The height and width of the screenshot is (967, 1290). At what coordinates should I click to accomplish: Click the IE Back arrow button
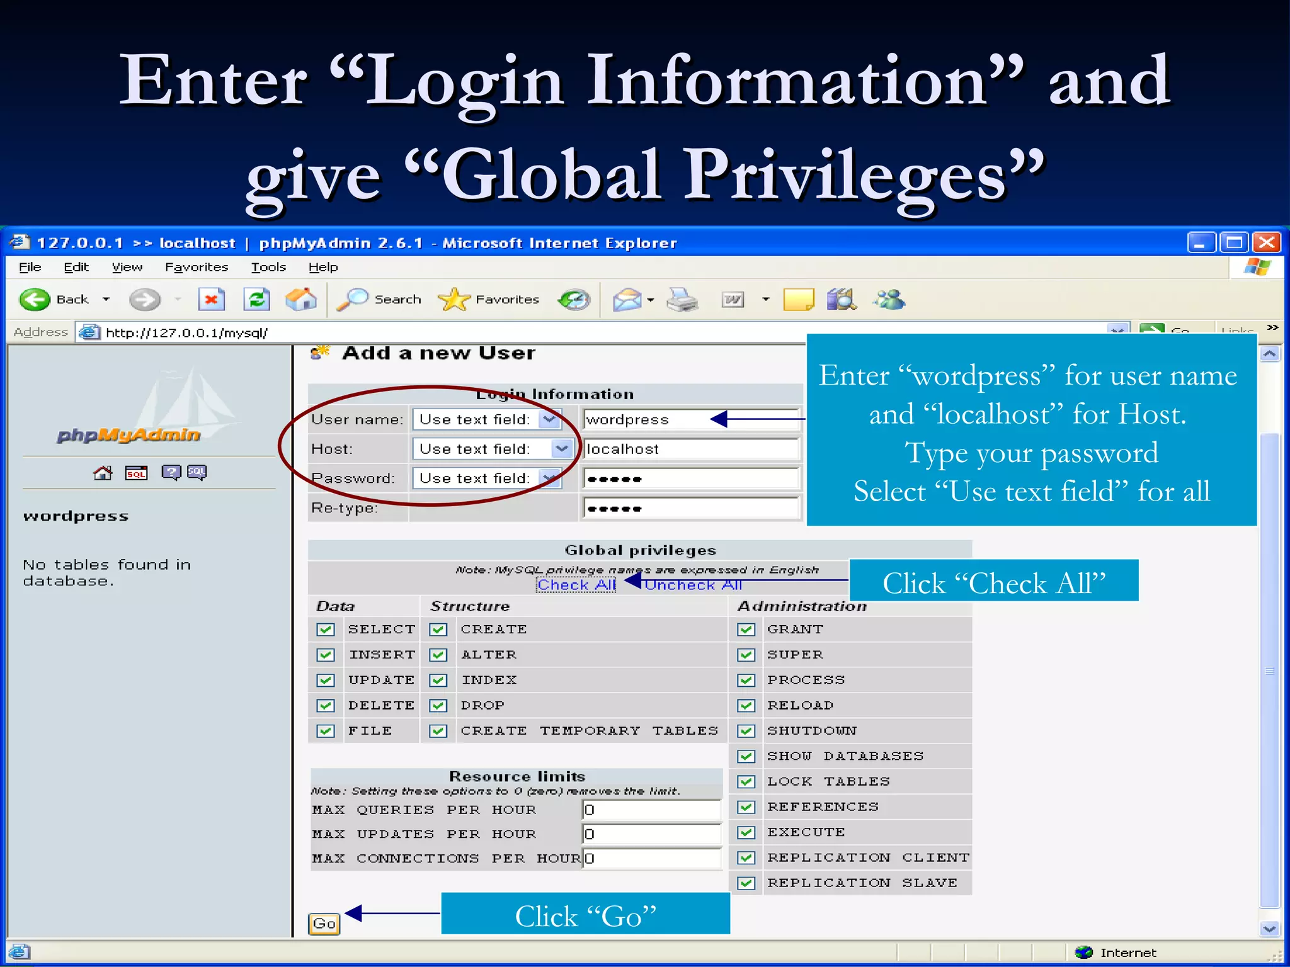click(35, 300)
